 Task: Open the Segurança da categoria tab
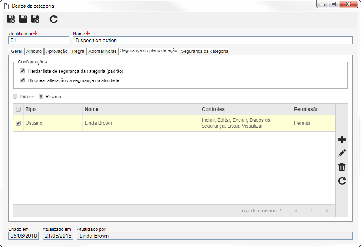[205, 51]
